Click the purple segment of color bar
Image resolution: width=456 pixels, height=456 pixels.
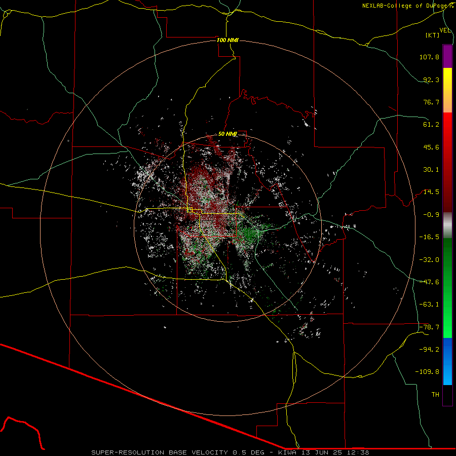[447, 57]
